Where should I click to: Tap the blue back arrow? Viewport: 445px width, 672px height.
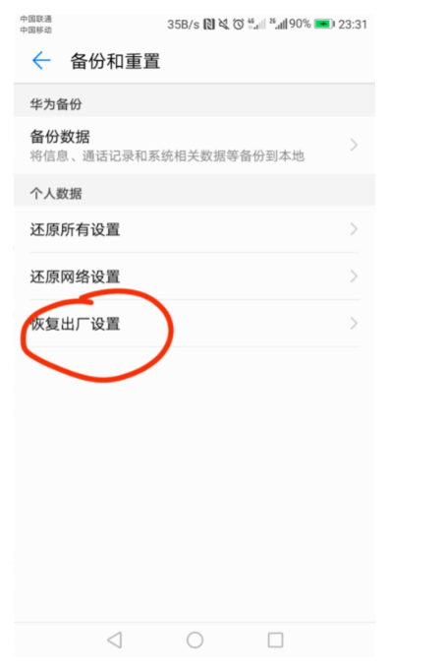point(41,60)
